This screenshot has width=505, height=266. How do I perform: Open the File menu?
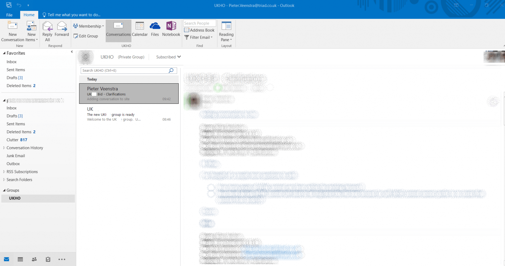pyautogui.click(x=9, y=15)
